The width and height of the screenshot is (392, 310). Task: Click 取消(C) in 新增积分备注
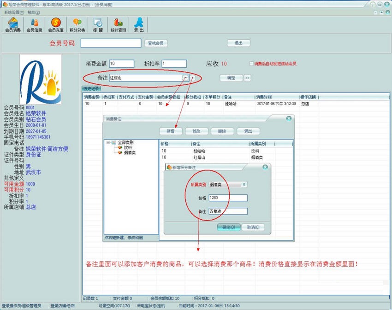253,227
